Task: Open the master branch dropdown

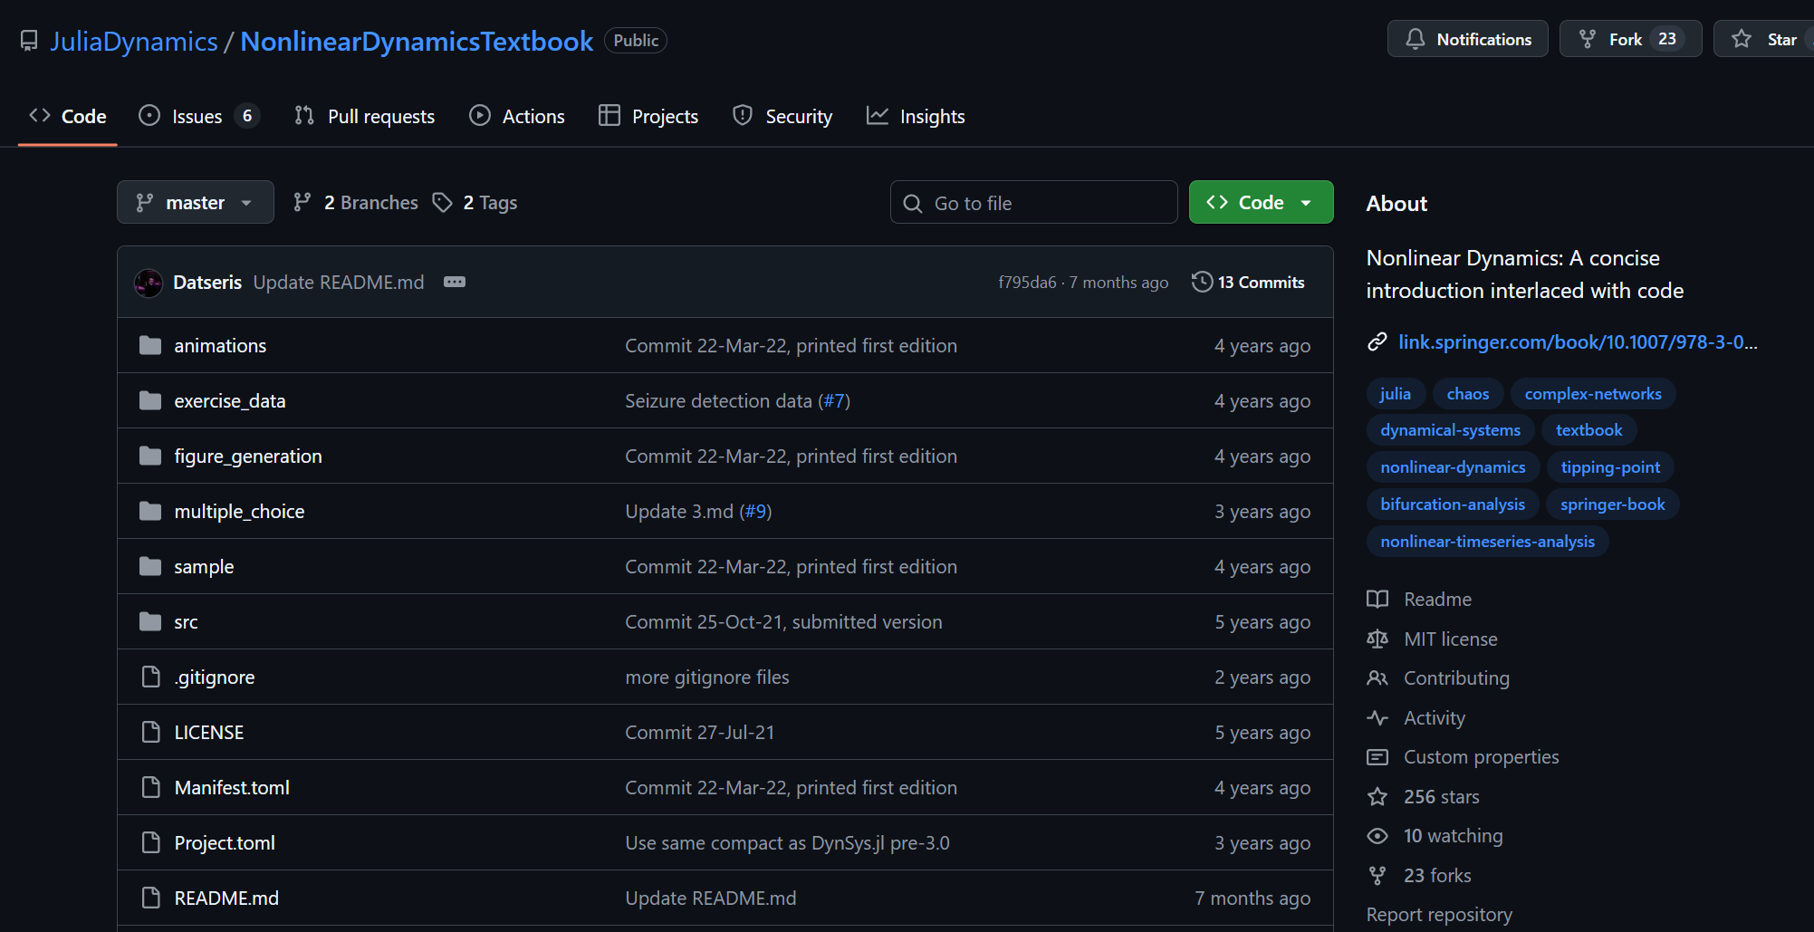Action: pyautogui.click(x=196, y=202)
